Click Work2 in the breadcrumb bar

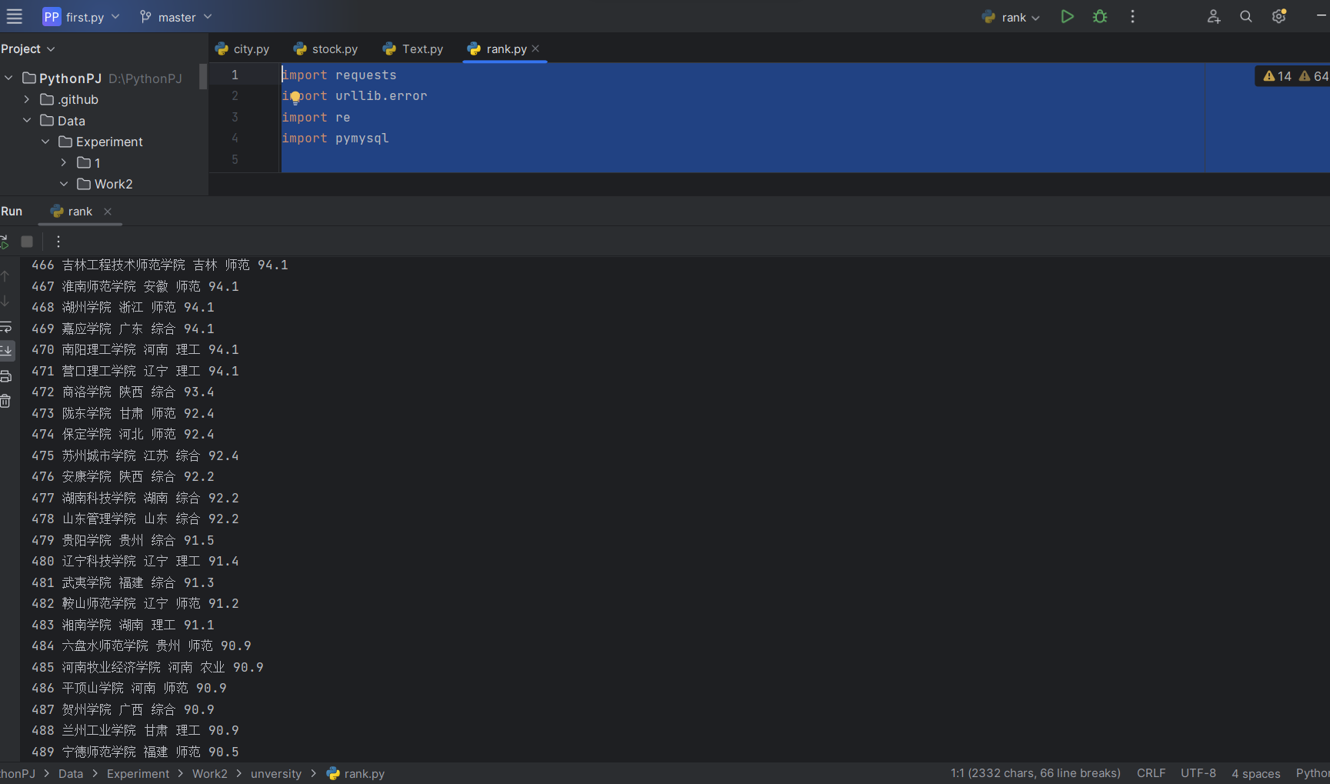pos(210,774)
